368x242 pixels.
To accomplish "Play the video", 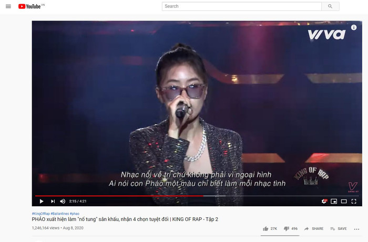I will (42, 201).
